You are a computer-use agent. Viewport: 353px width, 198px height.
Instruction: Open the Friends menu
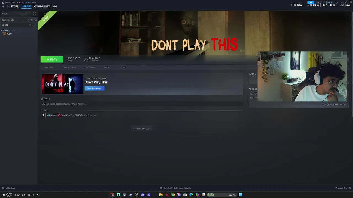(20, 2)
